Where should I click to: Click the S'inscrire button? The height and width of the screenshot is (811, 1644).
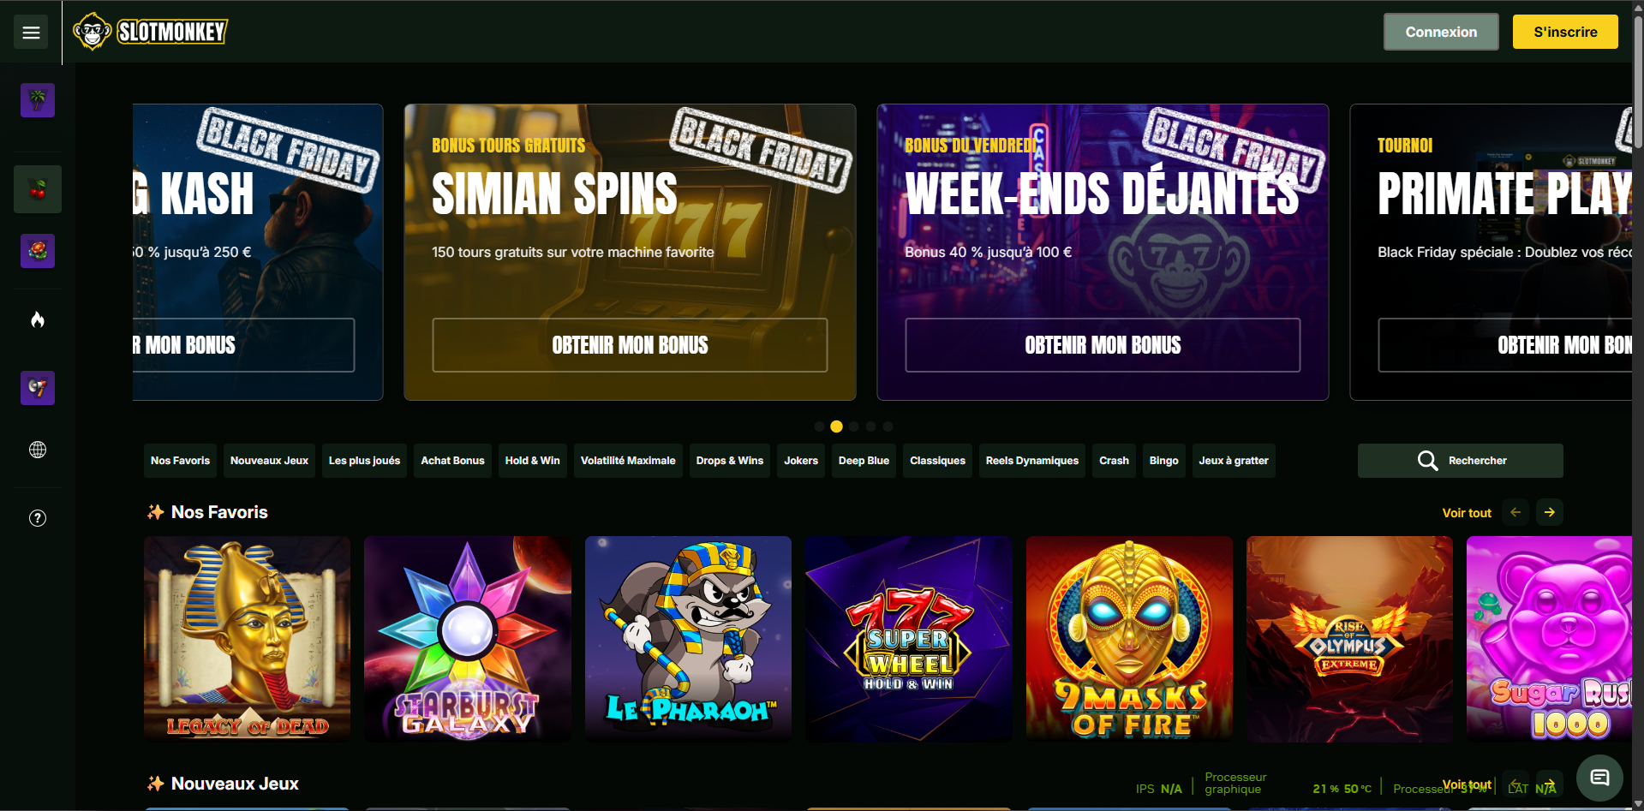pyautogui.click(x=1565, y=32)
